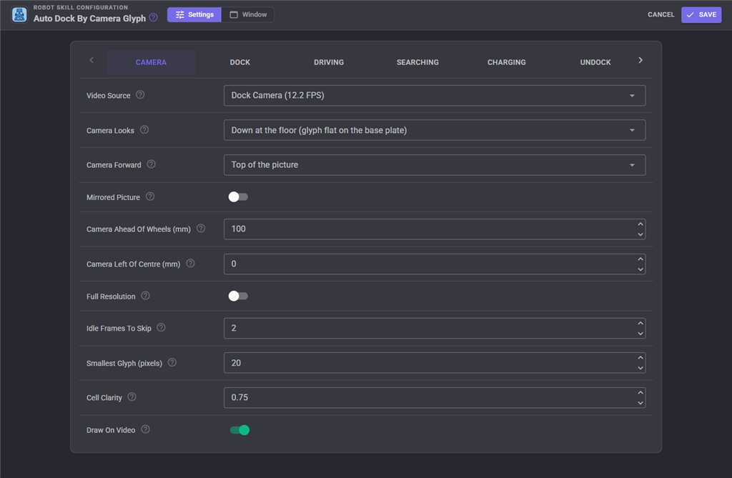Show help for Camera Forward
The height and width of the screenshot is (478, 732).
[152, 164]
